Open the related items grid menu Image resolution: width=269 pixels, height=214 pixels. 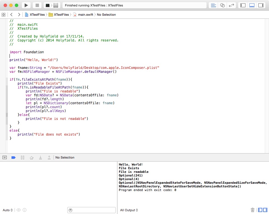coord(3,15)
